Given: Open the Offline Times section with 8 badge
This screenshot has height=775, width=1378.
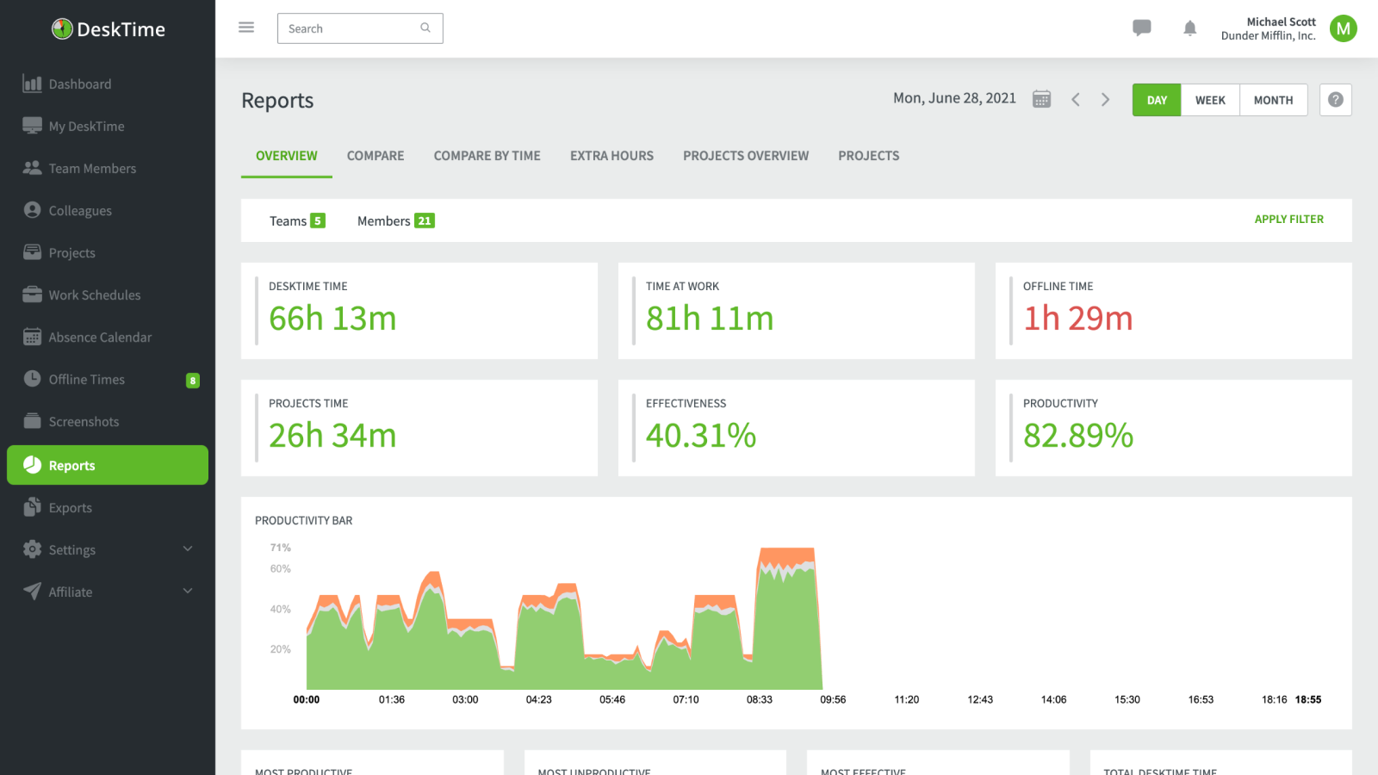Looking at the screenshot, I should 87,379.
